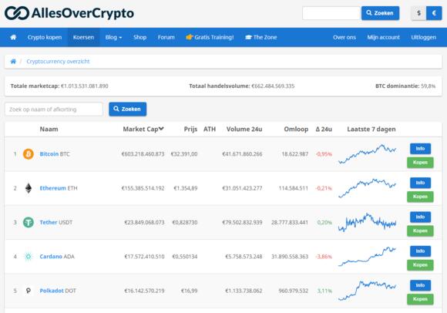Image resolution: width=447 pixels, height=313 pixels.
Task: Switch currency to euro
Action: coord(434,13)
